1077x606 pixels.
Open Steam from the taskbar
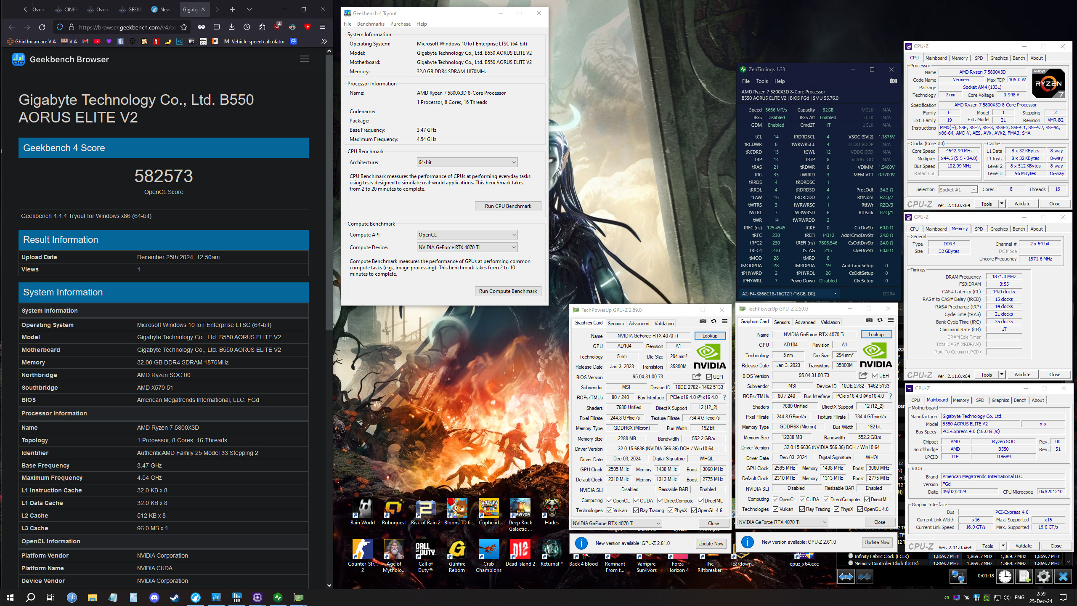pyautogui.click(x=175, y=597)
